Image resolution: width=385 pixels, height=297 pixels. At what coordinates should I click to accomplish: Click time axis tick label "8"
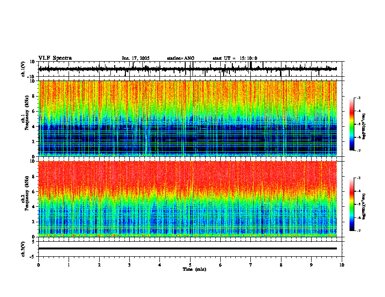click(281, 265)
